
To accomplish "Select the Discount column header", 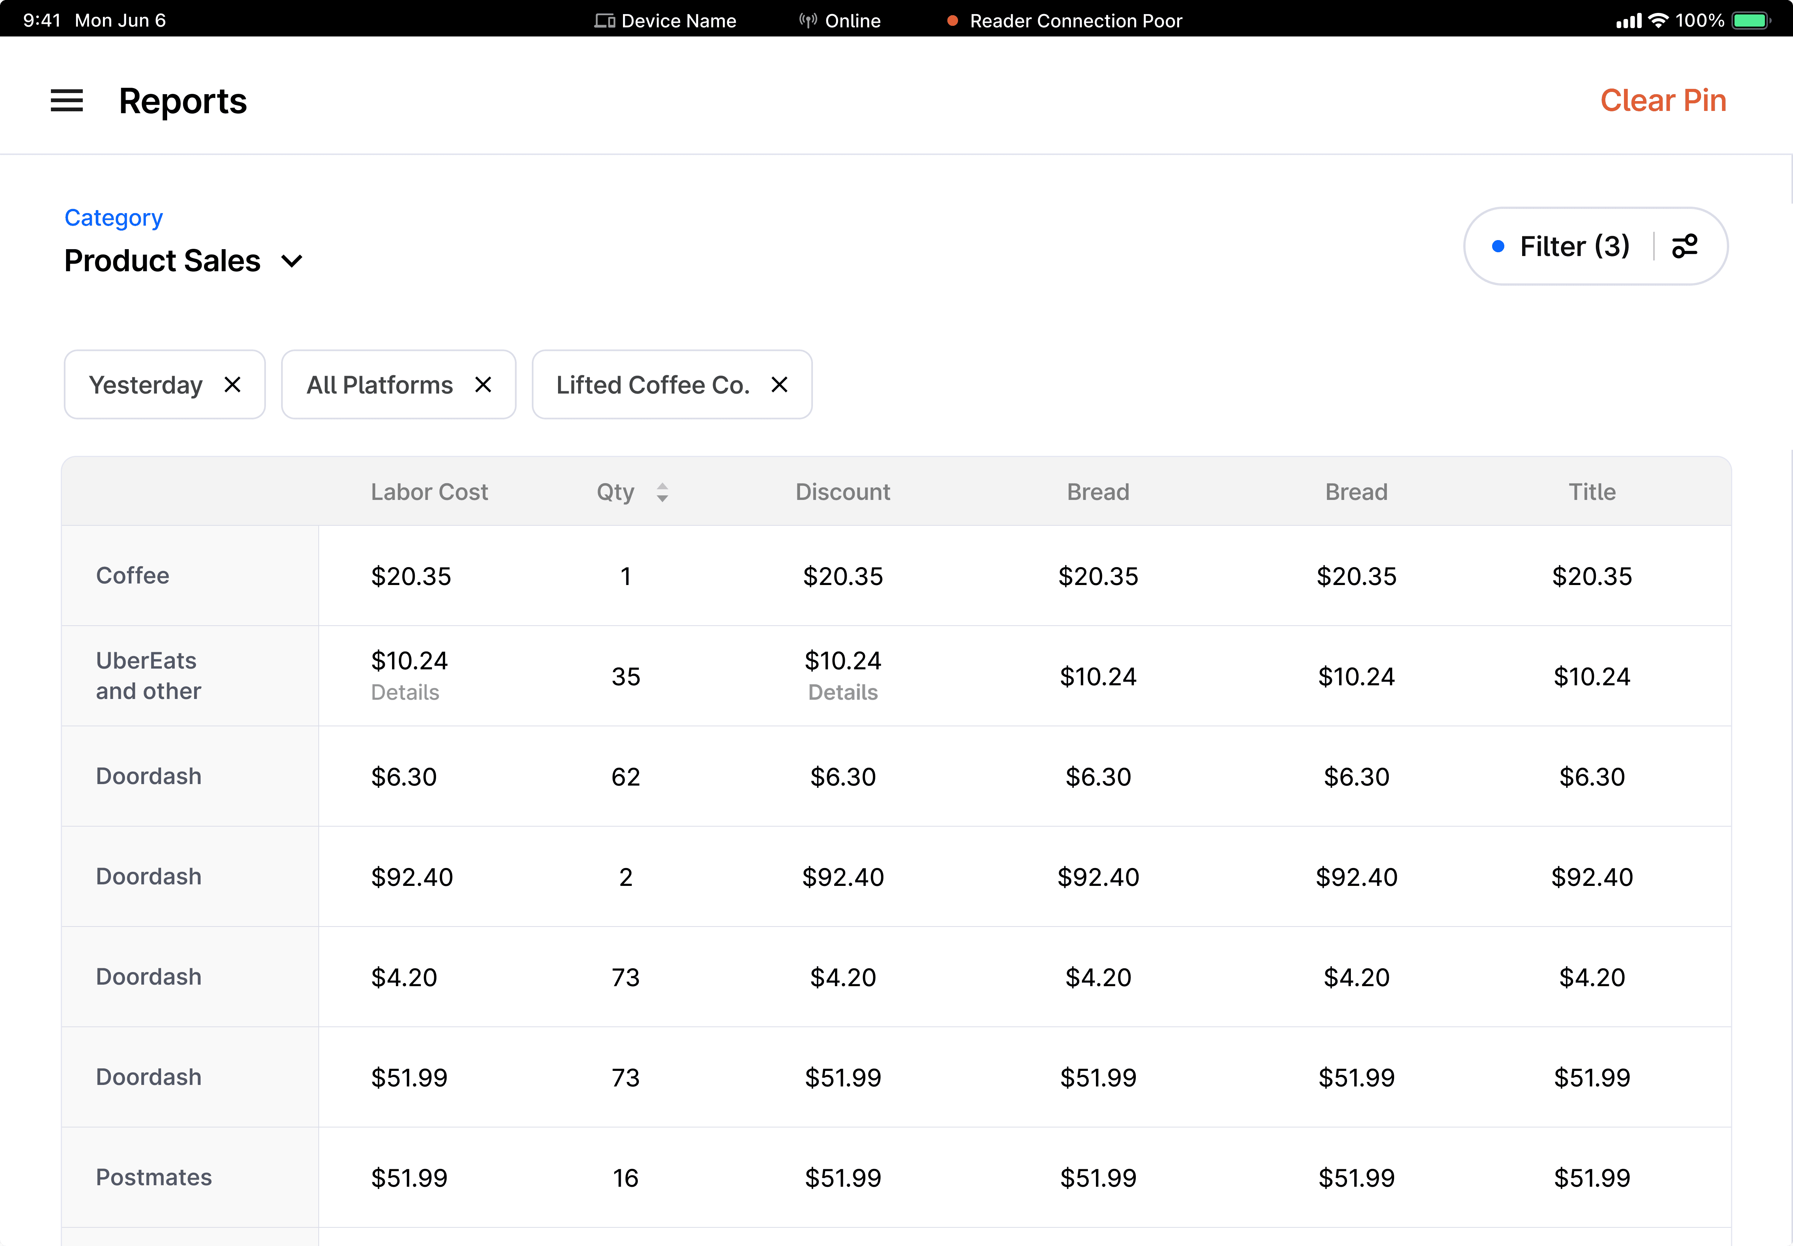I will (842, 492).
